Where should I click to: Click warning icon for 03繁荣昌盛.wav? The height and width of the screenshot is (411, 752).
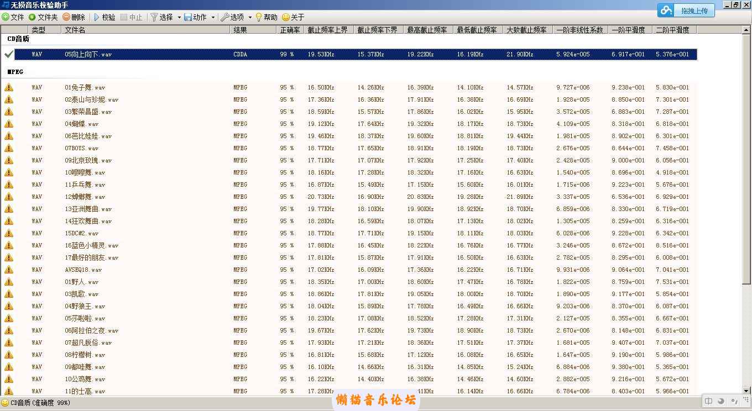pyautogui.click(x=8, y=112)
